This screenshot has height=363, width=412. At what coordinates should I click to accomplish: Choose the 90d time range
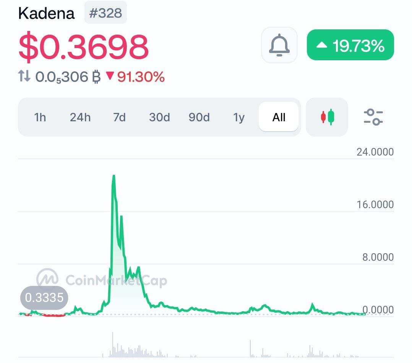click(x=199, y=117)
